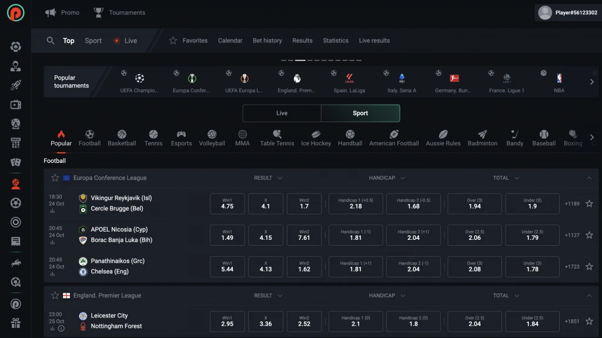Viewport: 602px width, 338px height.
Task: Click the highlighted banner carousel indicator
Action: [300, 60]
